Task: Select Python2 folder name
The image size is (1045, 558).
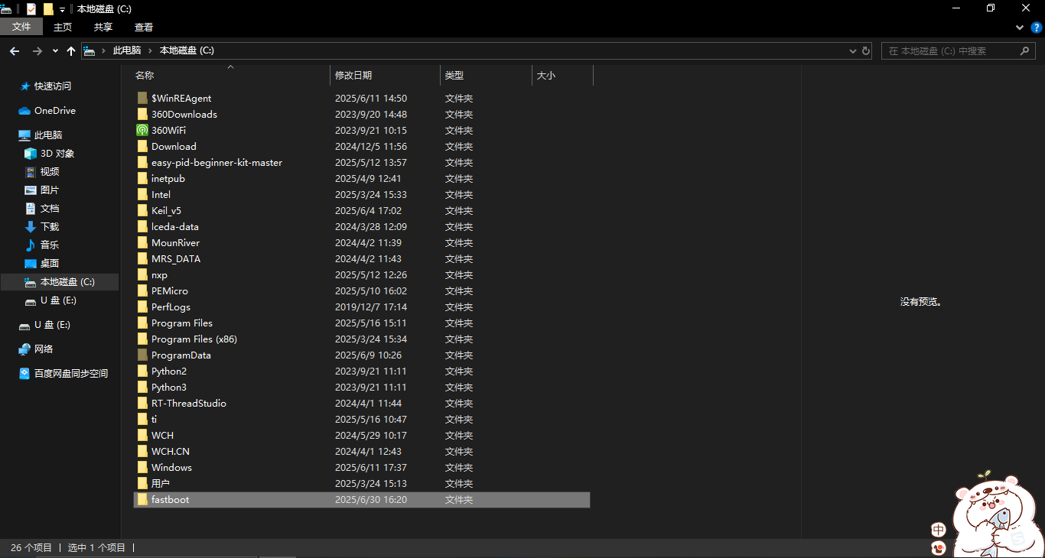Action: (x=169, y=371)
